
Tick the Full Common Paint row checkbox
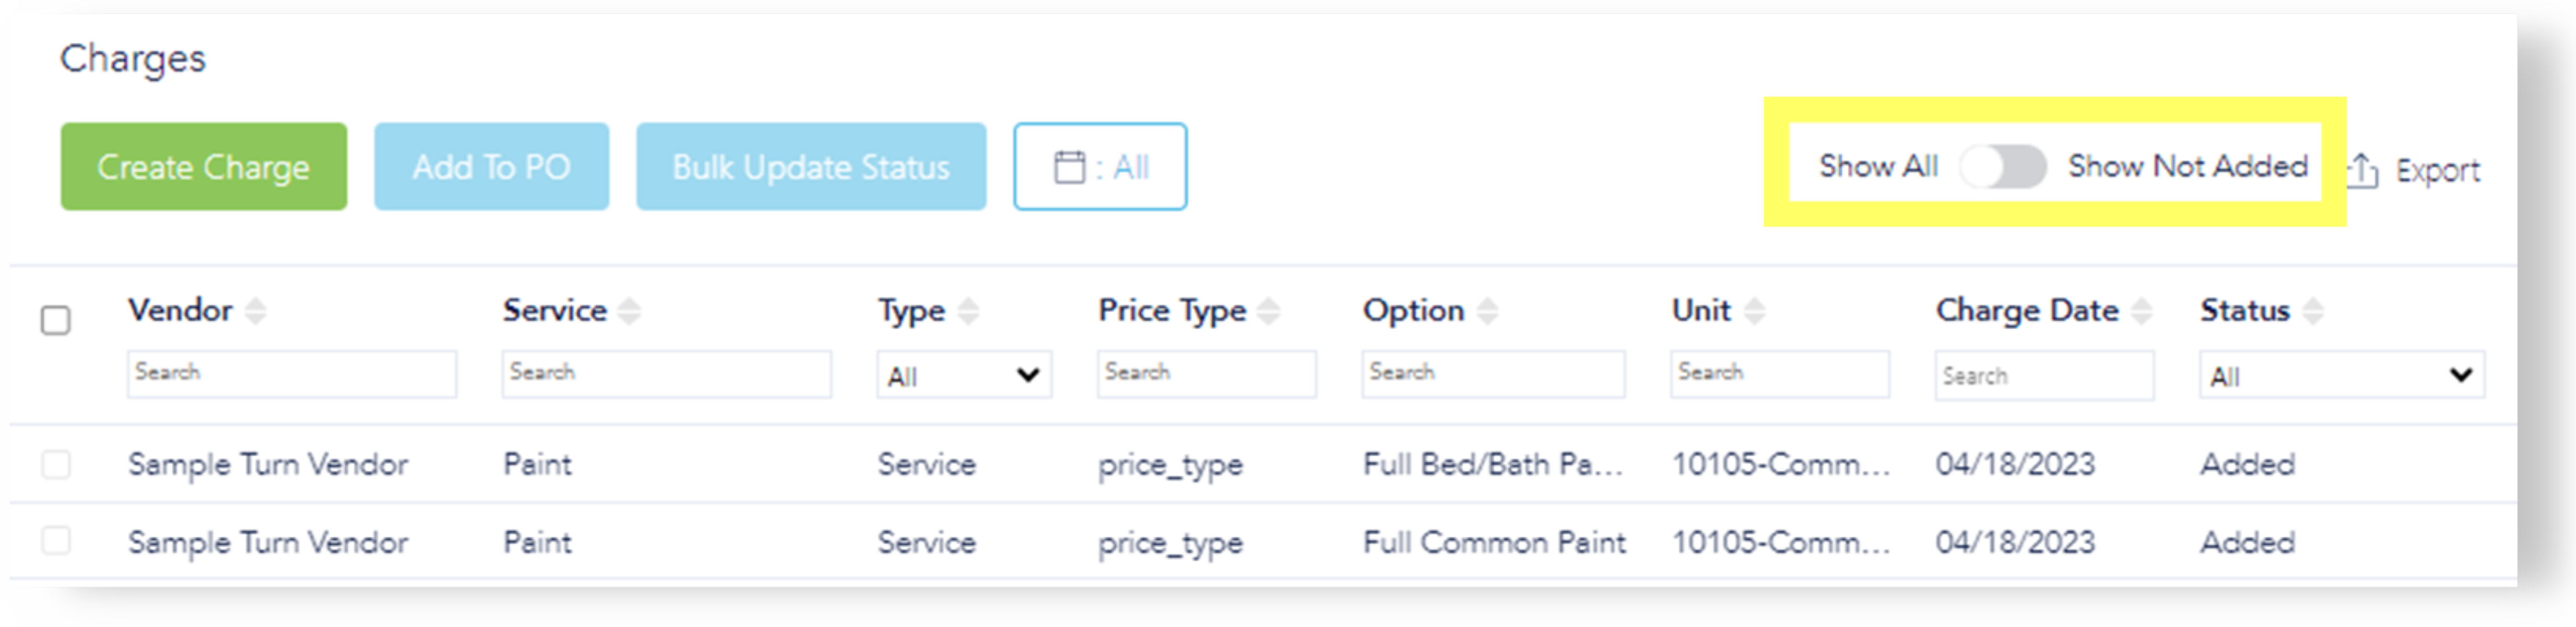click(x=56, y=541)
